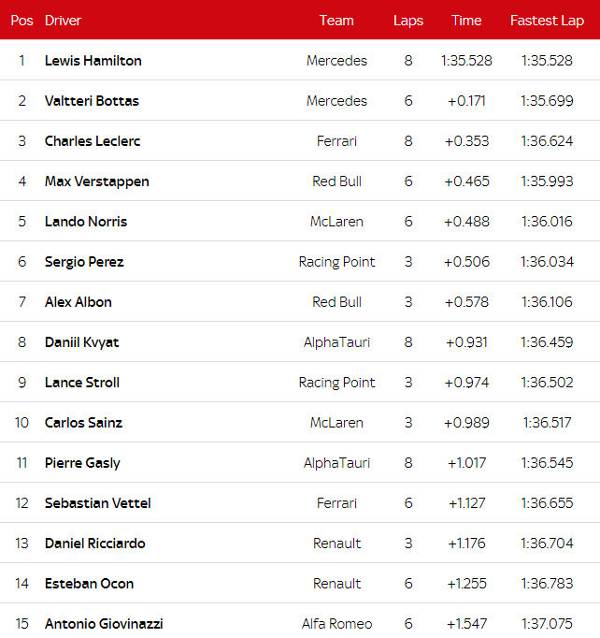Open Lewis Hamilton's driver name
This screenshot has height=638, width=600.
click(93, 61)
